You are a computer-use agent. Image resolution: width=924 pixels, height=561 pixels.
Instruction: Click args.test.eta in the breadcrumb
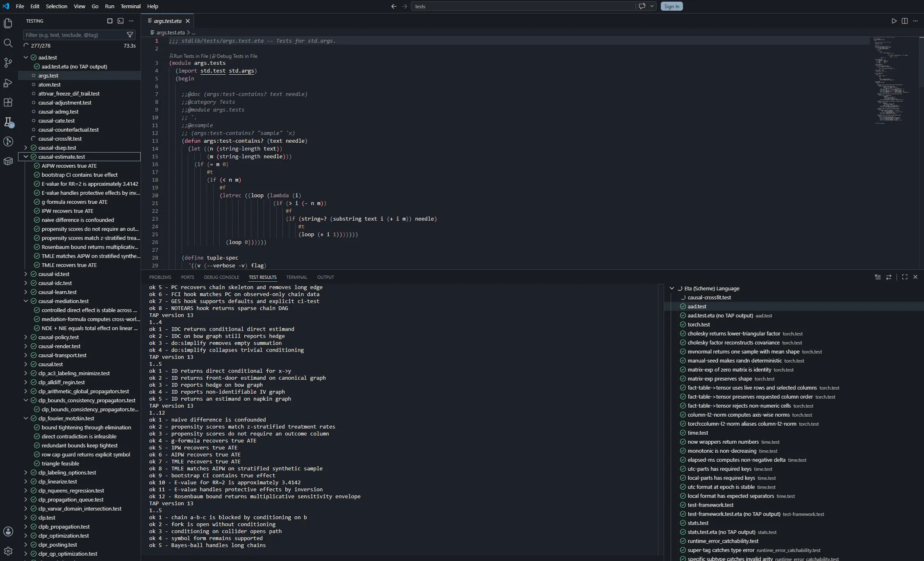tap(171, 32)
